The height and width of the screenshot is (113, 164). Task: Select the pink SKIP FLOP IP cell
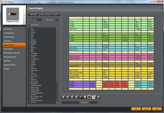(x=76, y=57)
